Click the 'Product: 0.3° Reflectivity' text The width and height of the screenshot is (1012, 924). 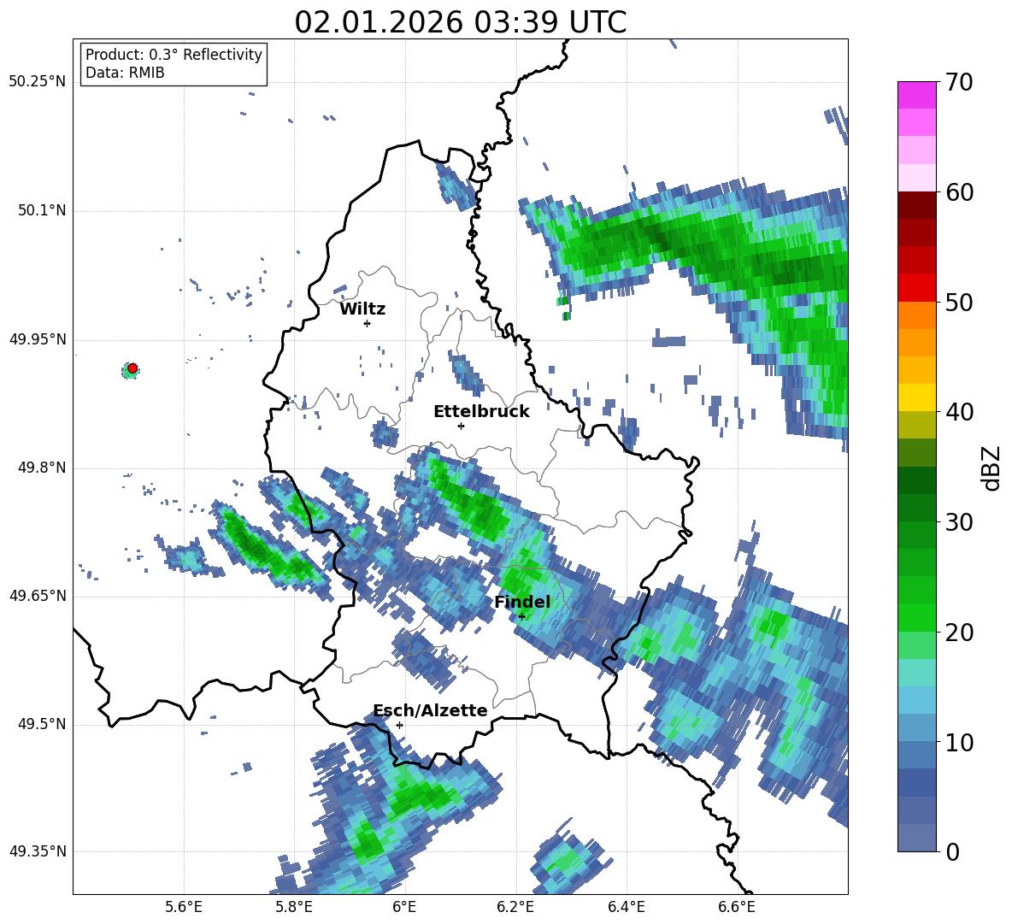[x=174, y=55]
